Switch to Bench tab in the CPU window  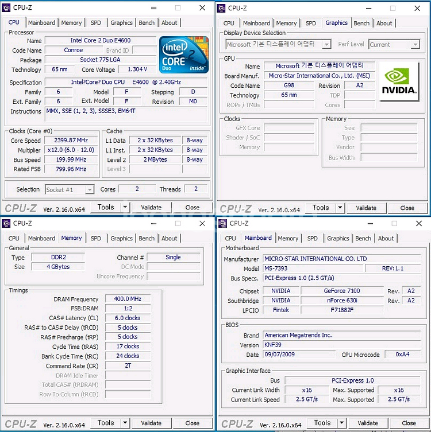click(147, 23)
